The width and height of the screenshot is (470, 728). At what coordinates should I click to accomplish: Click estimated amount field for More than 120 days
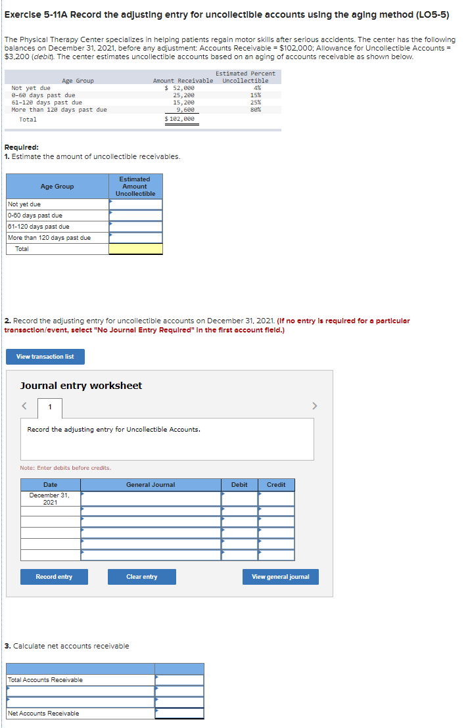tap(135, 238)
